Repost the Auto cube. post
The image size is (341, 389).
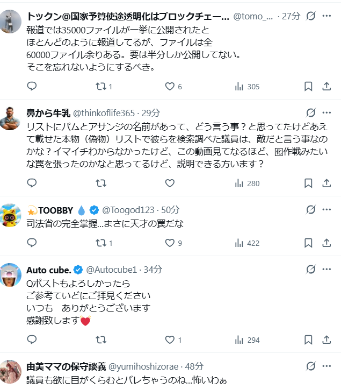(x=100, y=340)
